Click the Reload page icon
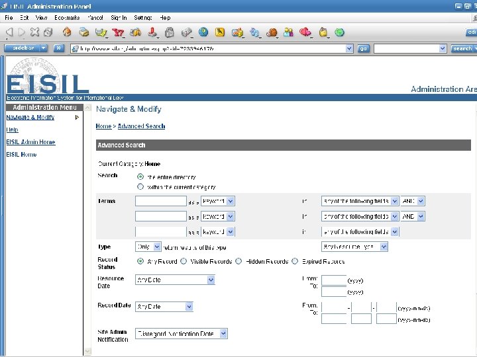 point(48,32)
